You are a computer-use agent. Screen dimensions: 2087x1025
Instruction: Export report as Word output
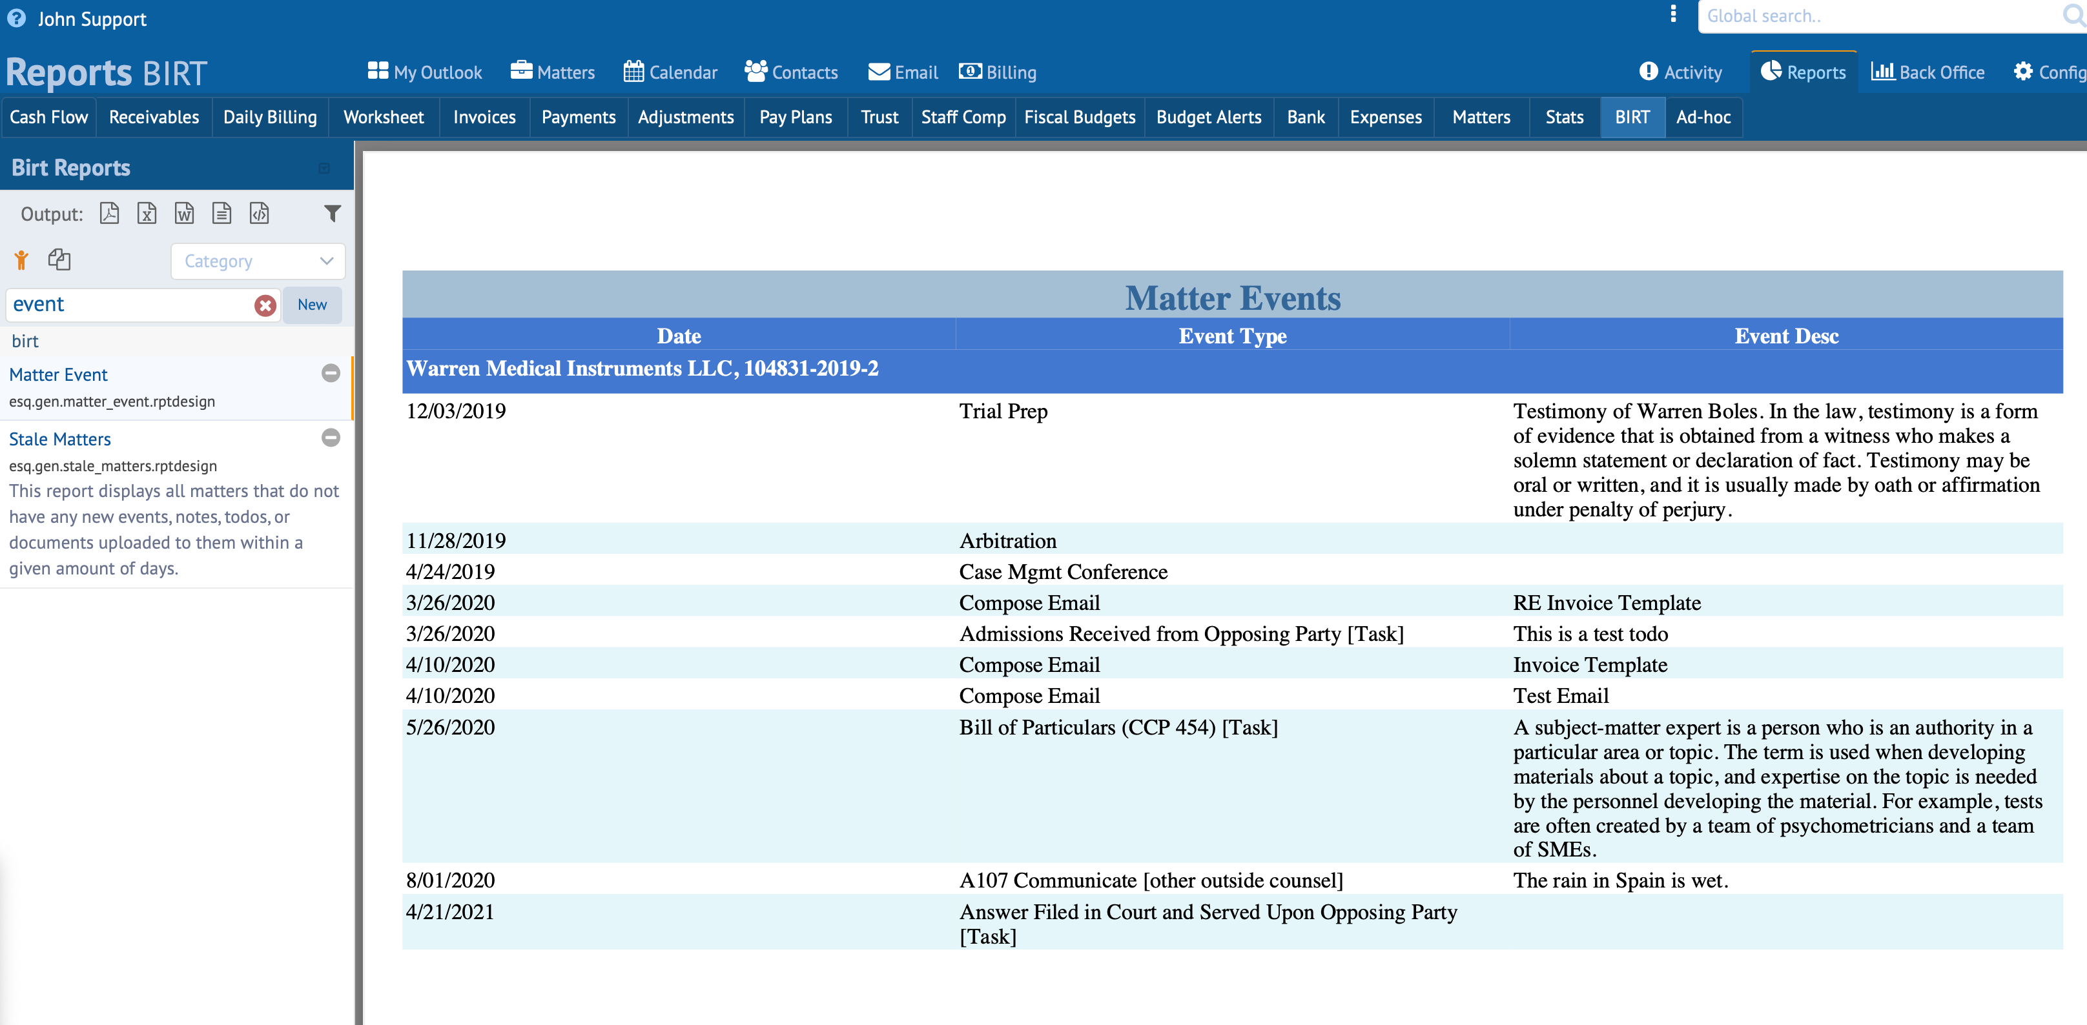pos(185,213)
